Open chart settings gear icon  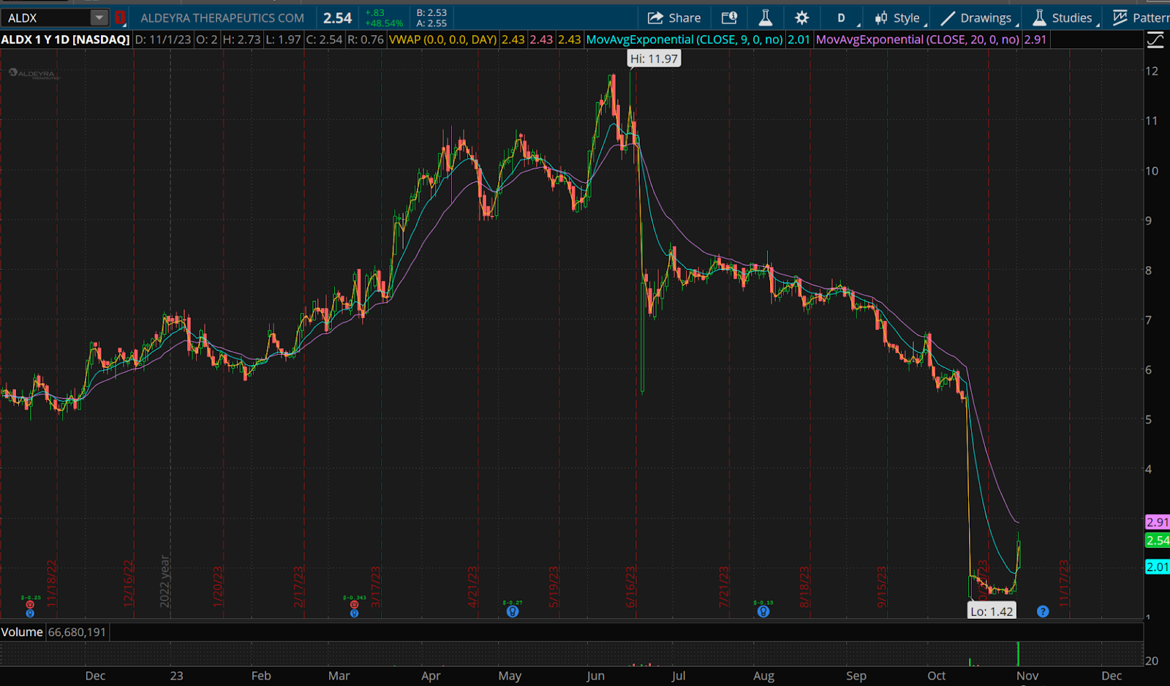click(801, 18)
